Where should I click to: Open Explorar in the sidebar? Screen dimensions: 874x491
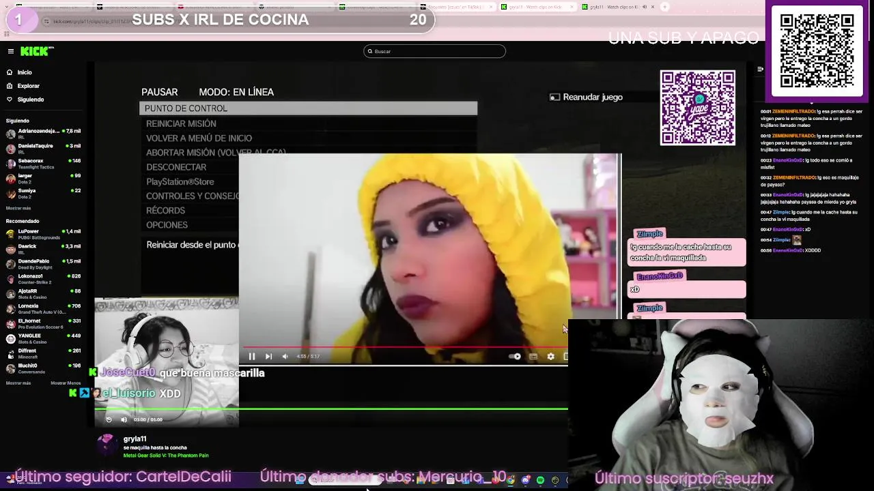click(23, 86)
